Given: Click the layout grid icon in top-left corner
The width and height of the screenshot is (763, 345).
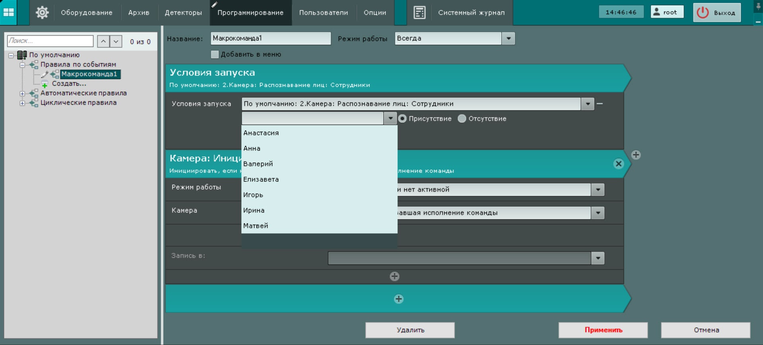Looking at the screenshot, I should pos(8,12).
